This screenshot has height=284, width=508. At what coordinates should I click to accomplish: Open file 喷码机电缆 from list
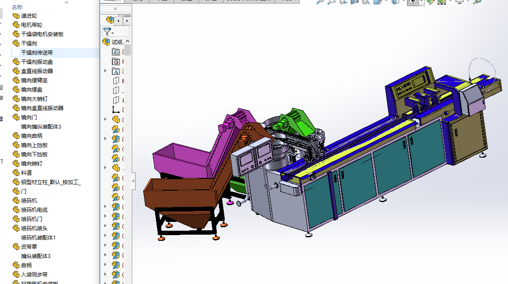click(34, 210)
